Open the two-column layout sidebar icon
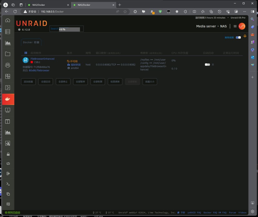 click(8, 121)
